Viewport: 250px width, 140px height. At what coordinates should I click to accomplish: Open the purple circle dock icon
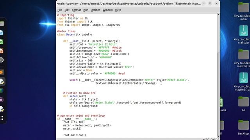[x=2, y=100]
